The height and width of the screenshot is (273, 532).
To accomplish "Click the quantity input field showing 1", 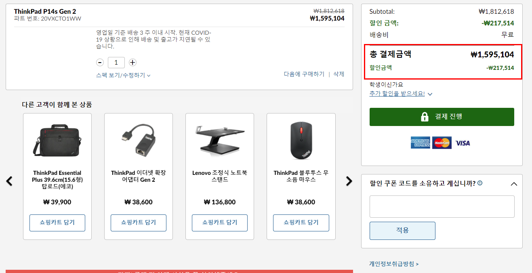I will (x=116, y=63).
